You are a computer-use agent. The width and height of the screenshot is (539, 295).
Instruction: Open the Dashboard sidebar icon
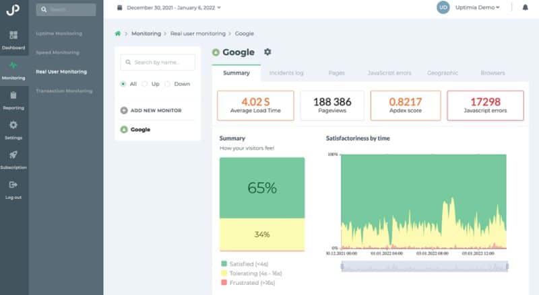click(13, 35)
